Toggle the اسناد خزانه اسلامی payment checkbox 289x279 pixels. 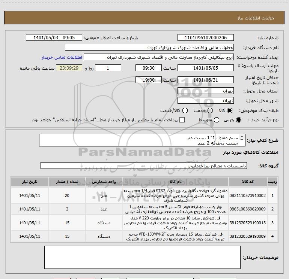182,120
